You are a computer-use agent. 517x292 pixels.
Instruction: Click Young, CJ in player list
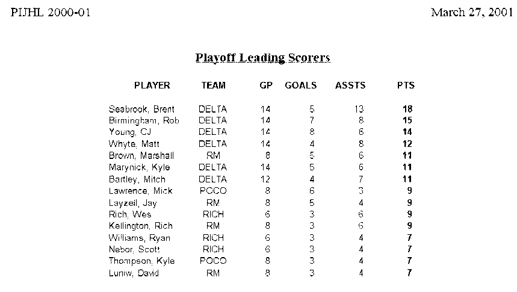coord(130,132)
